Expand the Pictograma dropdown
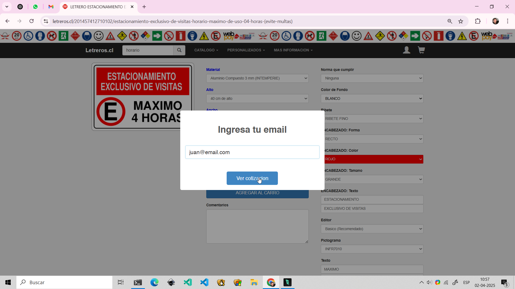 (372, 249)
